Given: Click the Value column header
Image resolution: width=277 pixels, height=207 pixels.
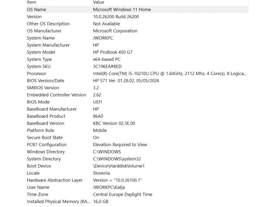Looking at the screenshot, I should (98, 2).
